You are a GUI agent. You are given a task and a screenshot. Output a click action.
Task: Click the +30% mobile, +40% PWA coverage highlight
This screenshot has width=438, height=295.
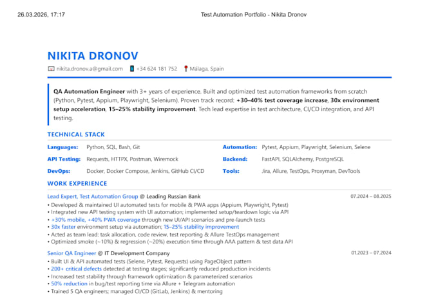[x=95, y=220]
